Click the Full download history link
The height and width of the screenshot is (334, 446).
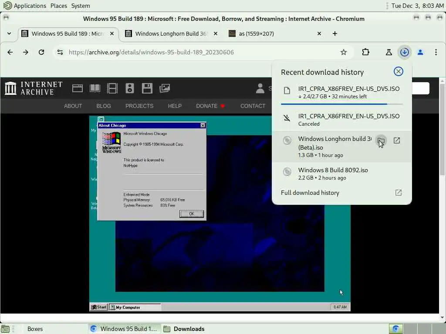pyautogui.click(x=310, y=193)
